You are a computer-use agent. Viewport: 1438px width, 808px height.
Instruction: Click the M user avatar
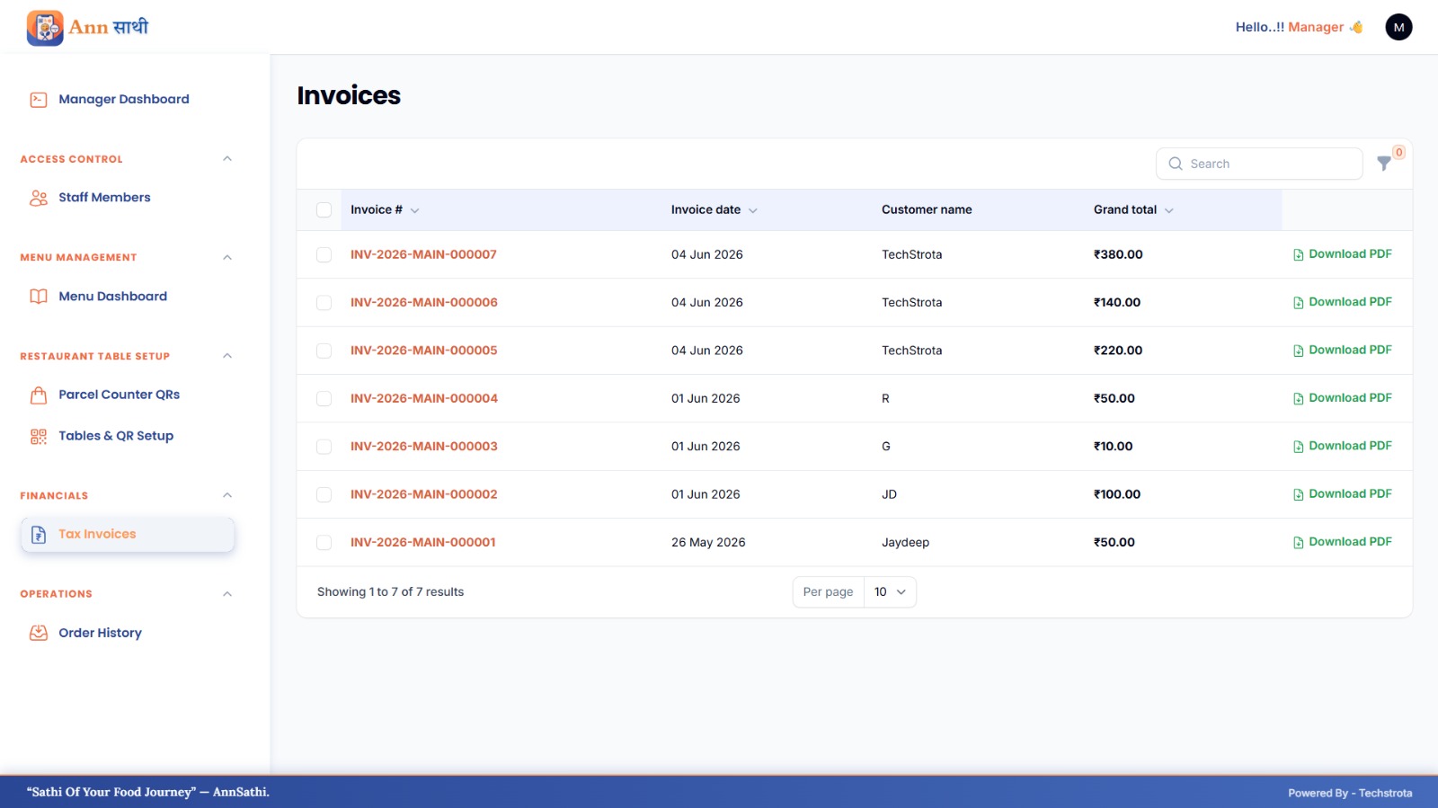click(x=1398, y=27)
